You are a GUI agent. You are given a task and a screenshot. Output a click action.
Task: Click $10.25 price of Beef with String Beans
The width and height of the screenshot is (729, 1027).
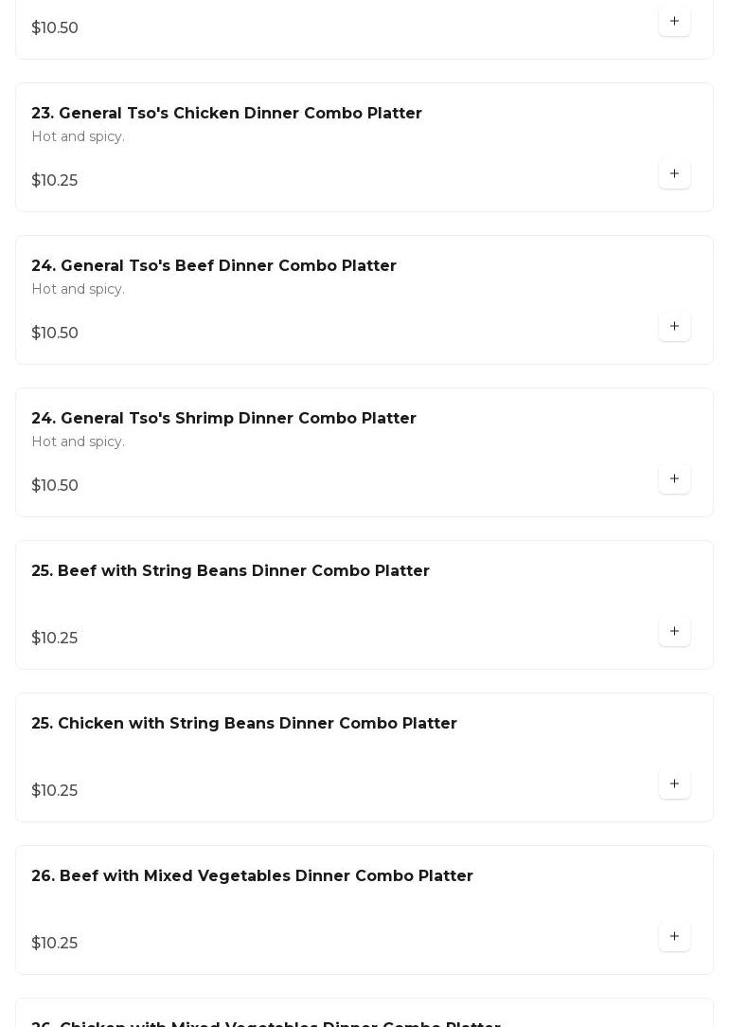[x=55, y=638]
